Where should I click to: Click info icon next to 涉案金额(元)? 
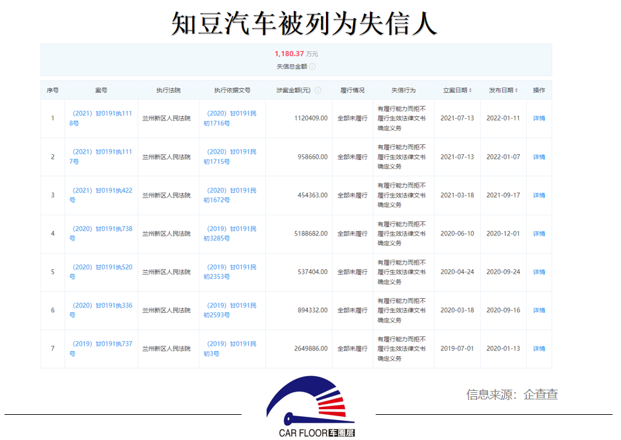tap(318, 90)
